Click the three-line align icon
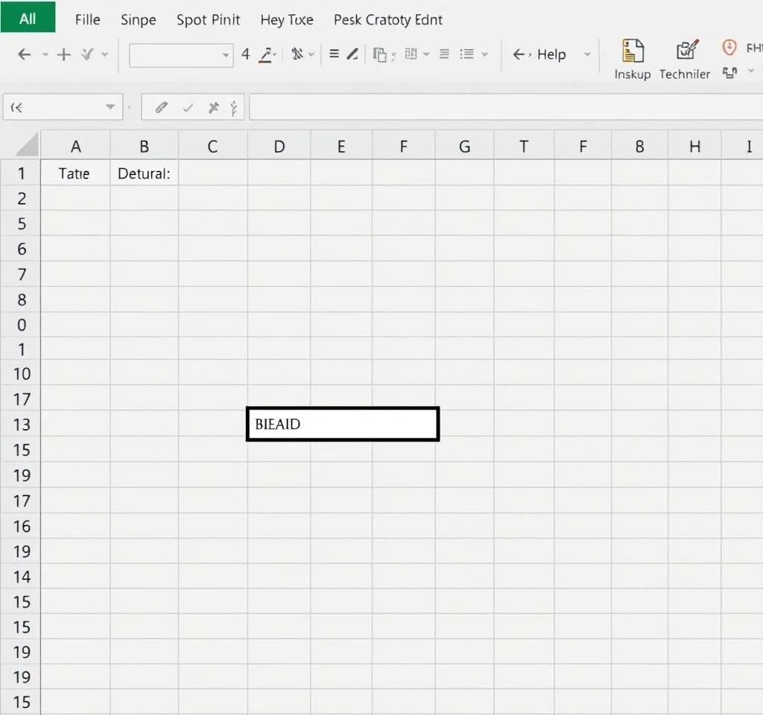The width and height of the screenshot is (763, 715). tap(334, 54)
